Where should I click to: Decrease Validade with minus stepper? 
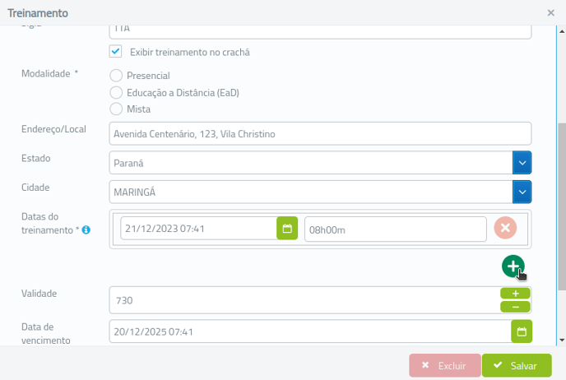[515, 307]
